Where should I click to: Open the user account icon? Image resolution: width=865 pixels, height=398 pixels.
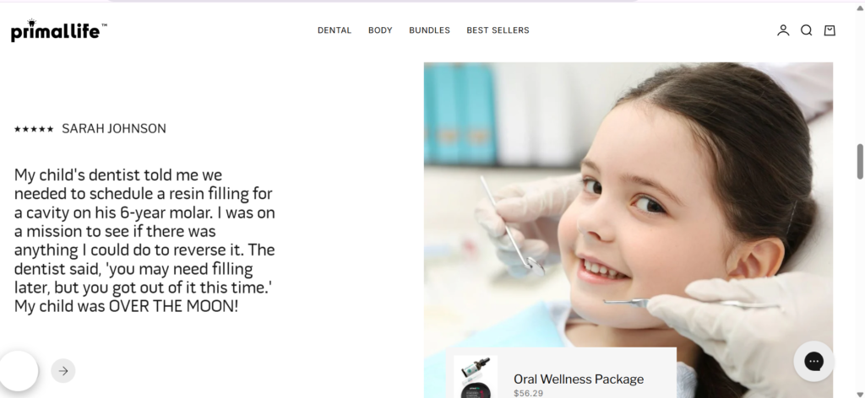tap(783, 30)
